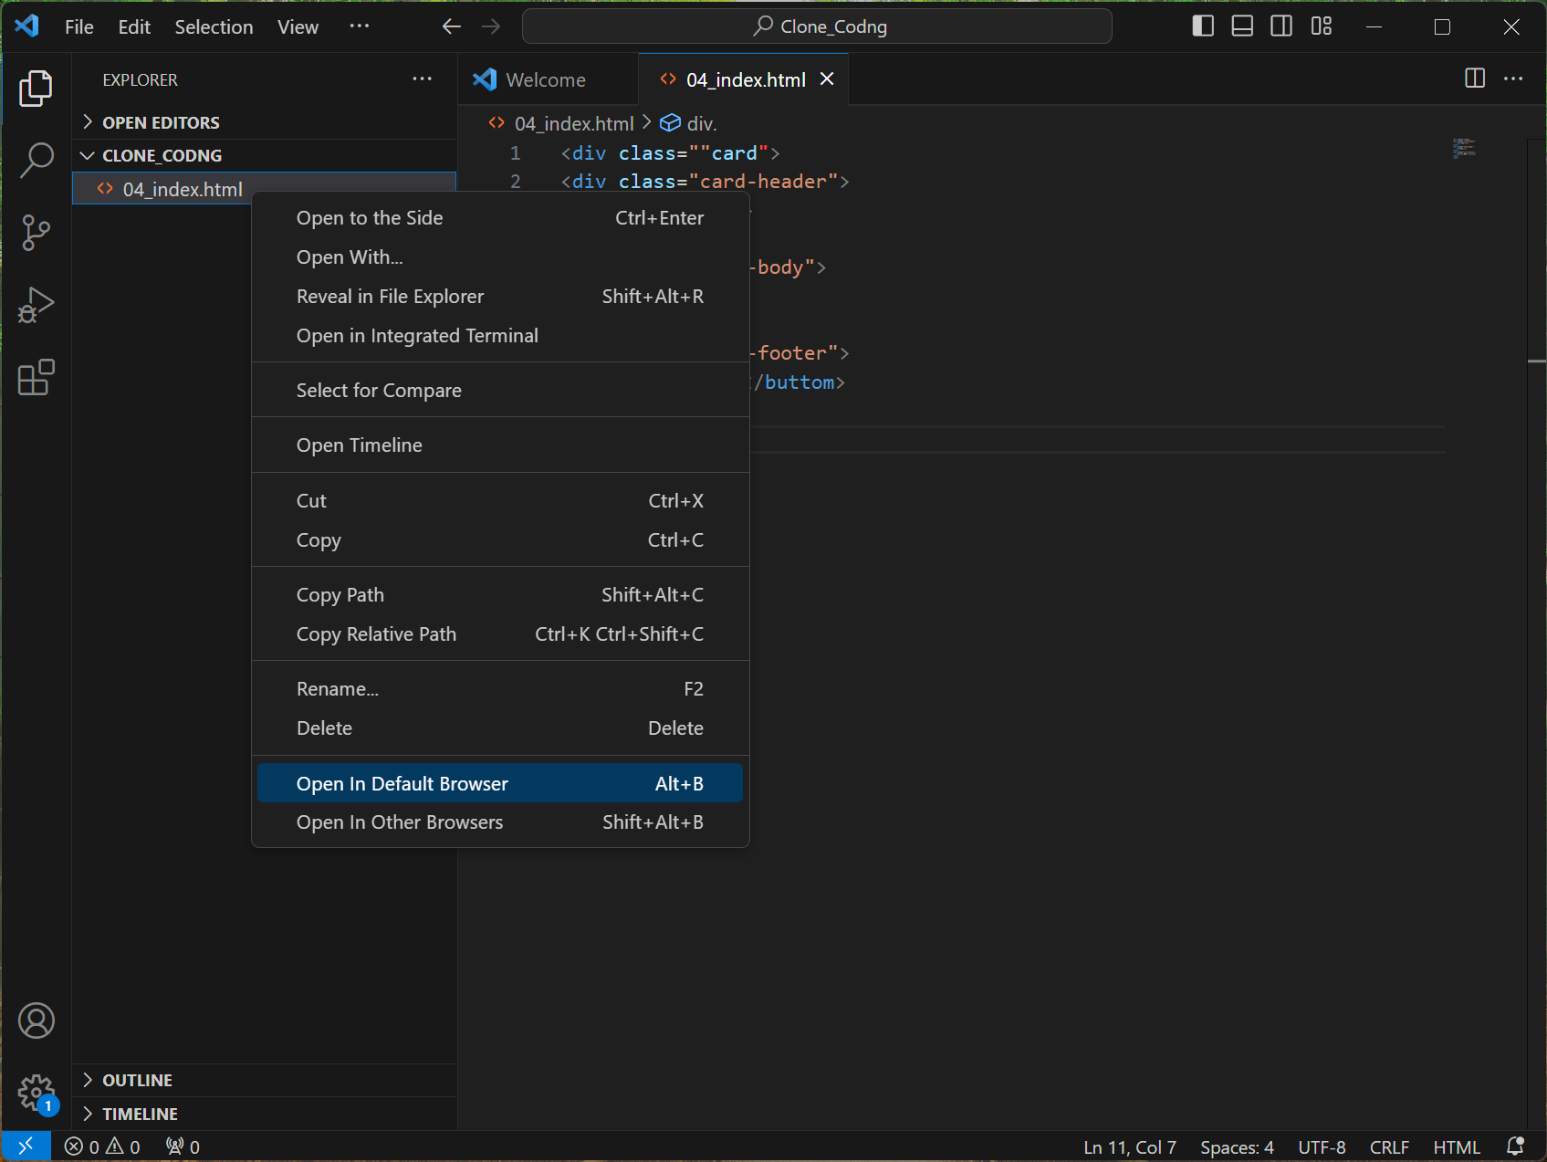Viewport: 1547px width, 1162px height.
Task: Click the minimap code preview
Action: (x=1464, y=148)
